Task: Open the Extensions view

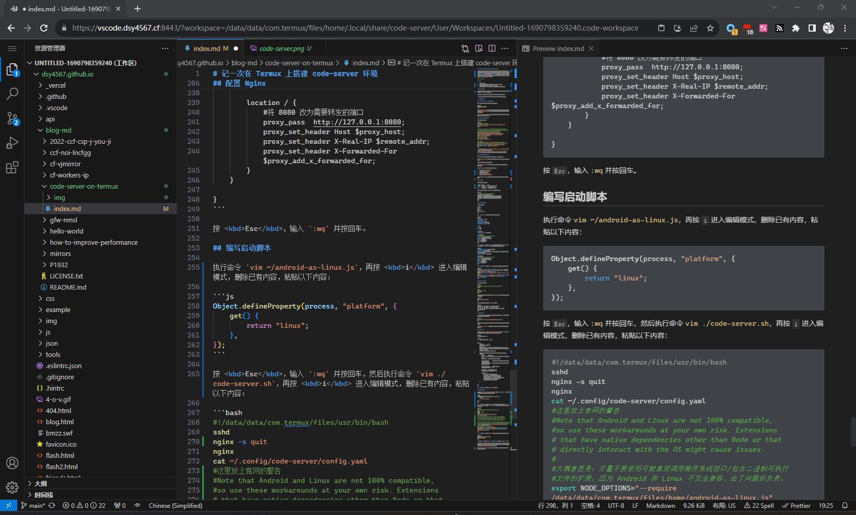Action: click(12, 167)
